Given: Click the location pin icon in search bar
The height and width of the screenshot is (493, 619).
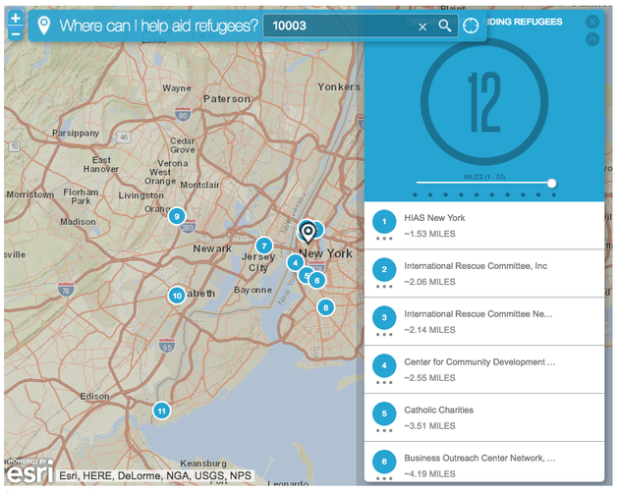Looking at the screenshot, I should 44,26.
